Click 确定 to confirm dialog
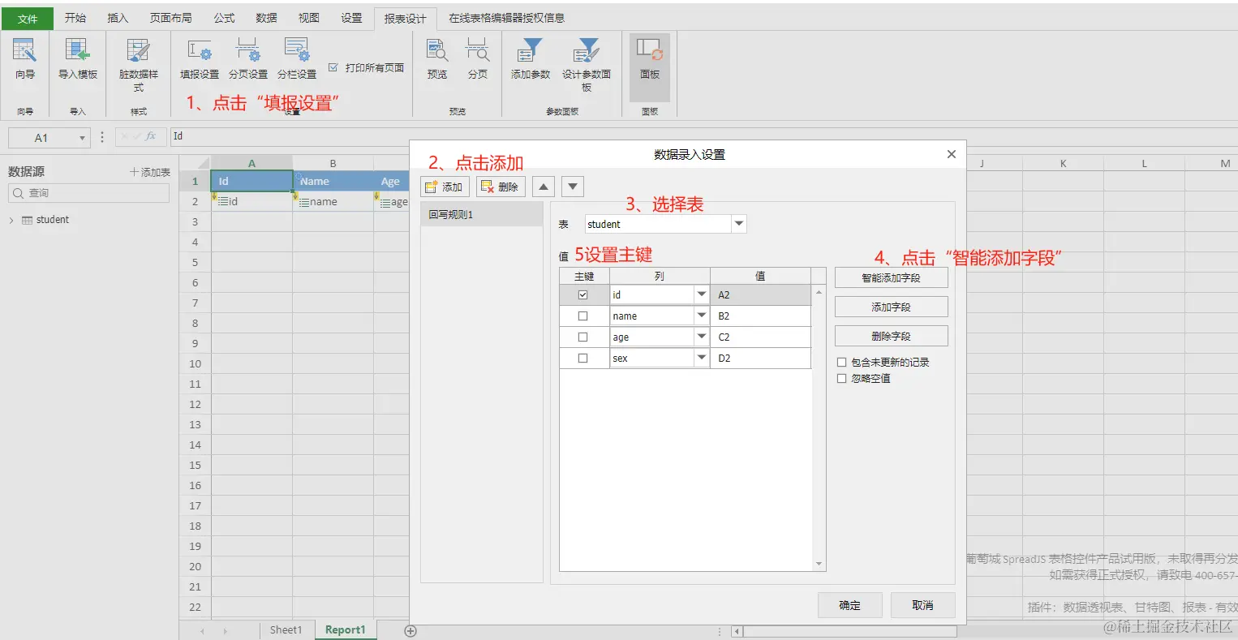 850,605
